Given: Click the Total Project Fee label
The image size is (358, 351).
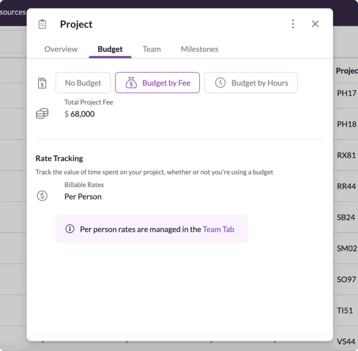Looking at the screenshot, I should 88,102.
